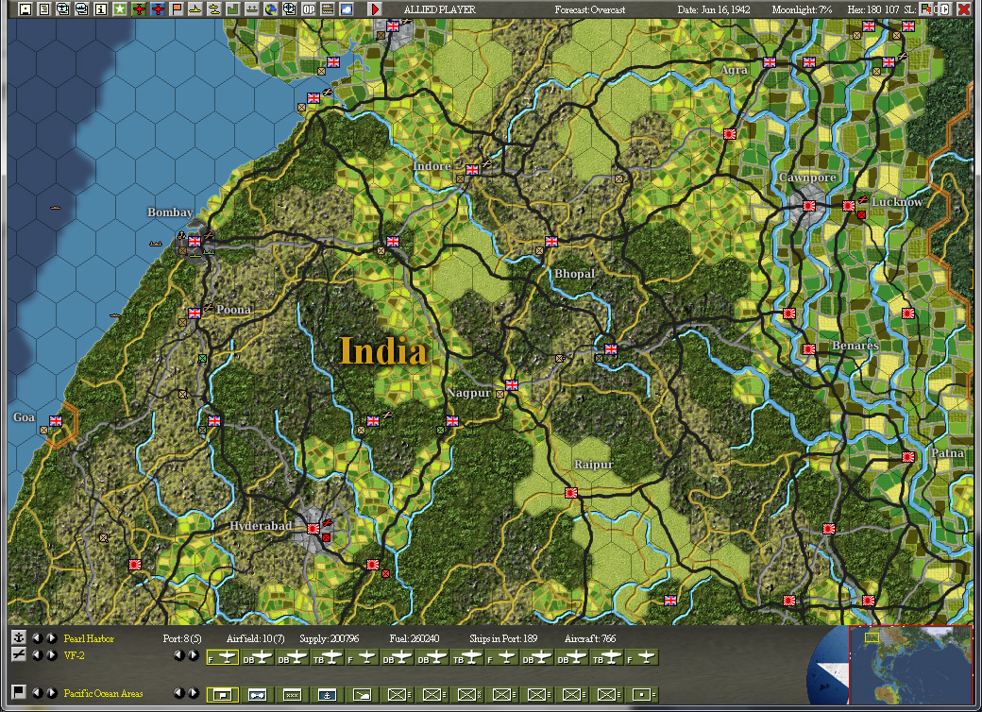The width and height of the screenshot is (982, 712).
Task: Click the Supply: 200796 readout
Action: point(329,638)
